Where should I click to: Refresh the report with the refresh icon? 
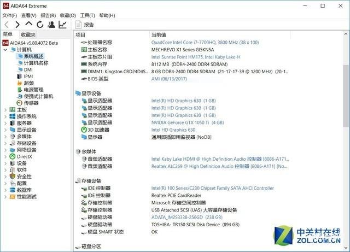point(40,25)
